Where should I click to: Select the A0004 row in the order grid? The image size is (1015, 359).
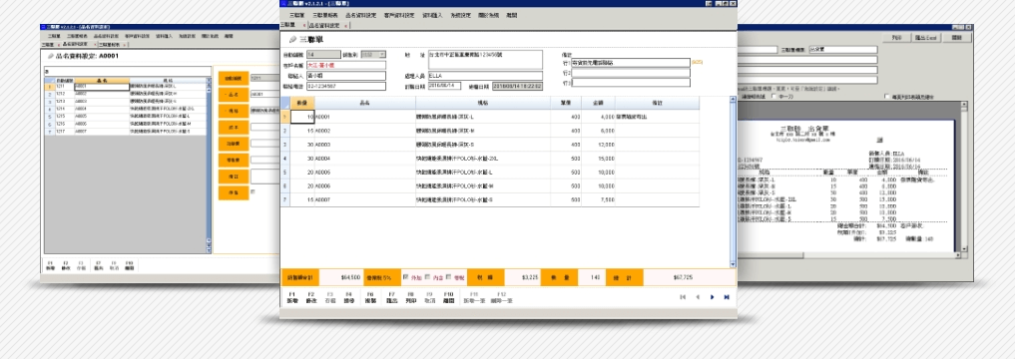point(490,159)
